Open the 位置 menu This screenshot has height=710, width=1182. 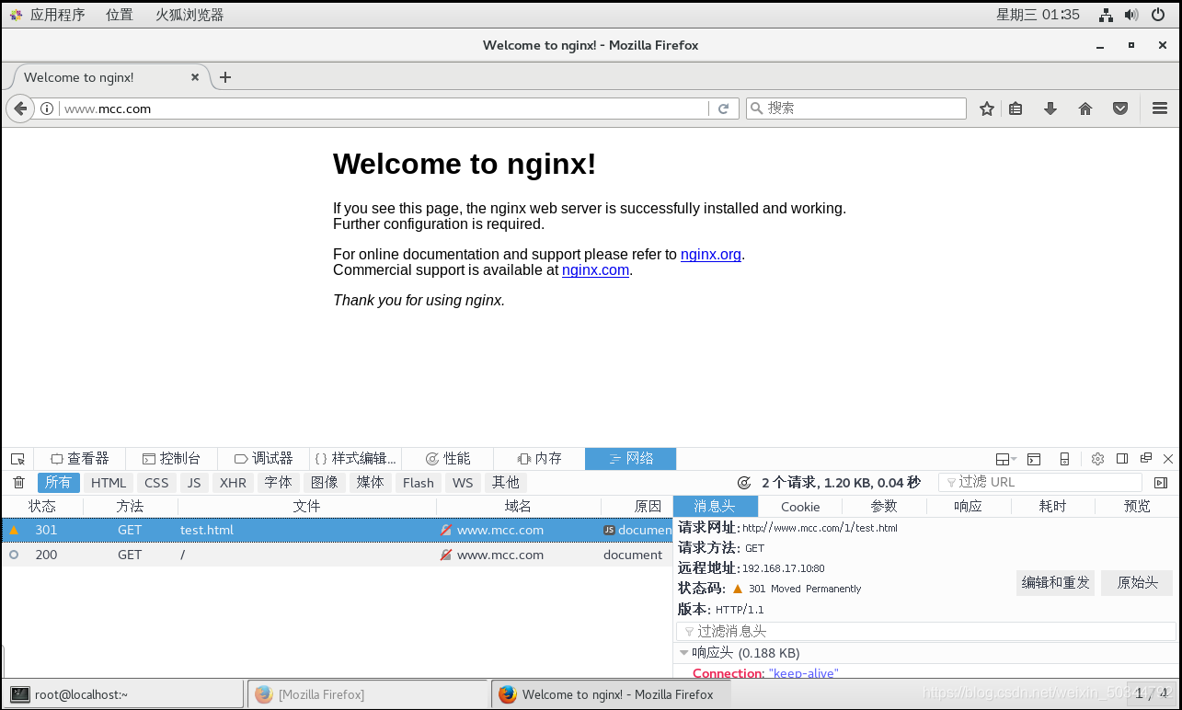(119, 15)
